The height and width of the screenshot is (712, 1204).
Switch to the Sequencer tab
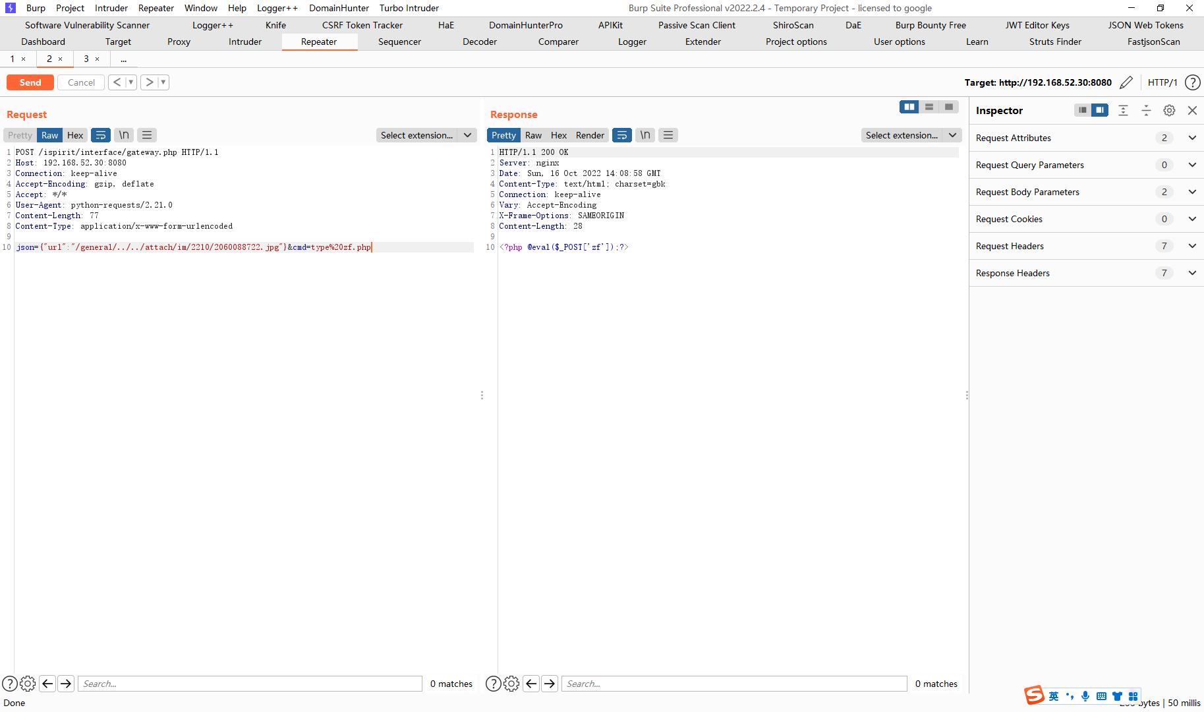coord(399,42)
